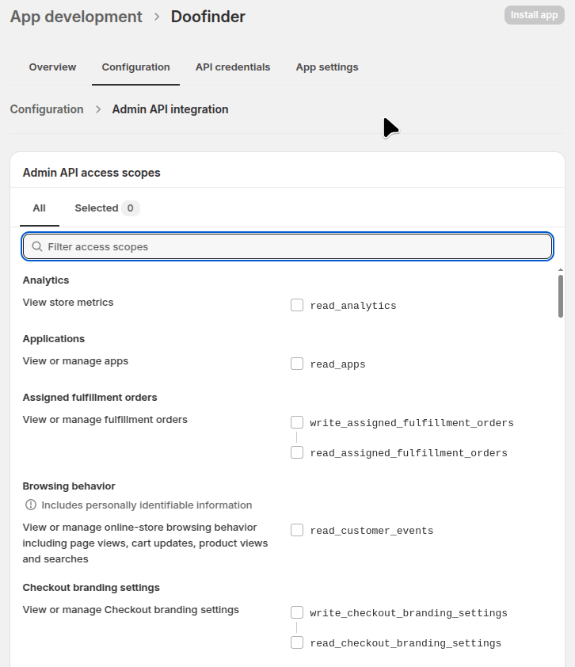Click Assigned fulfillment orders heading
Image resolution: width=575 pixels, height=667 pixels.
point(89,398)
